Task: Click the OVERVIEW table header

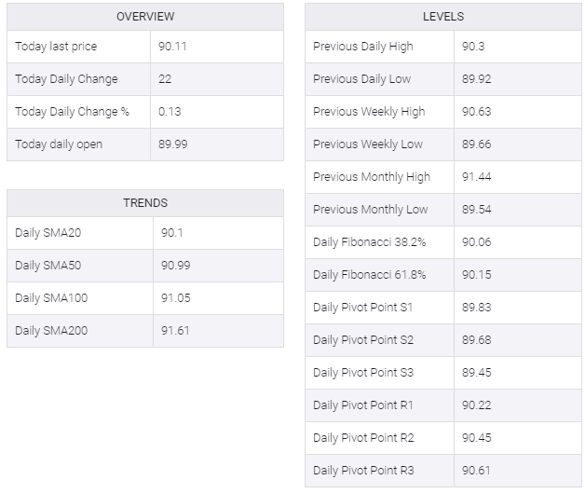Action: point(144,17)
